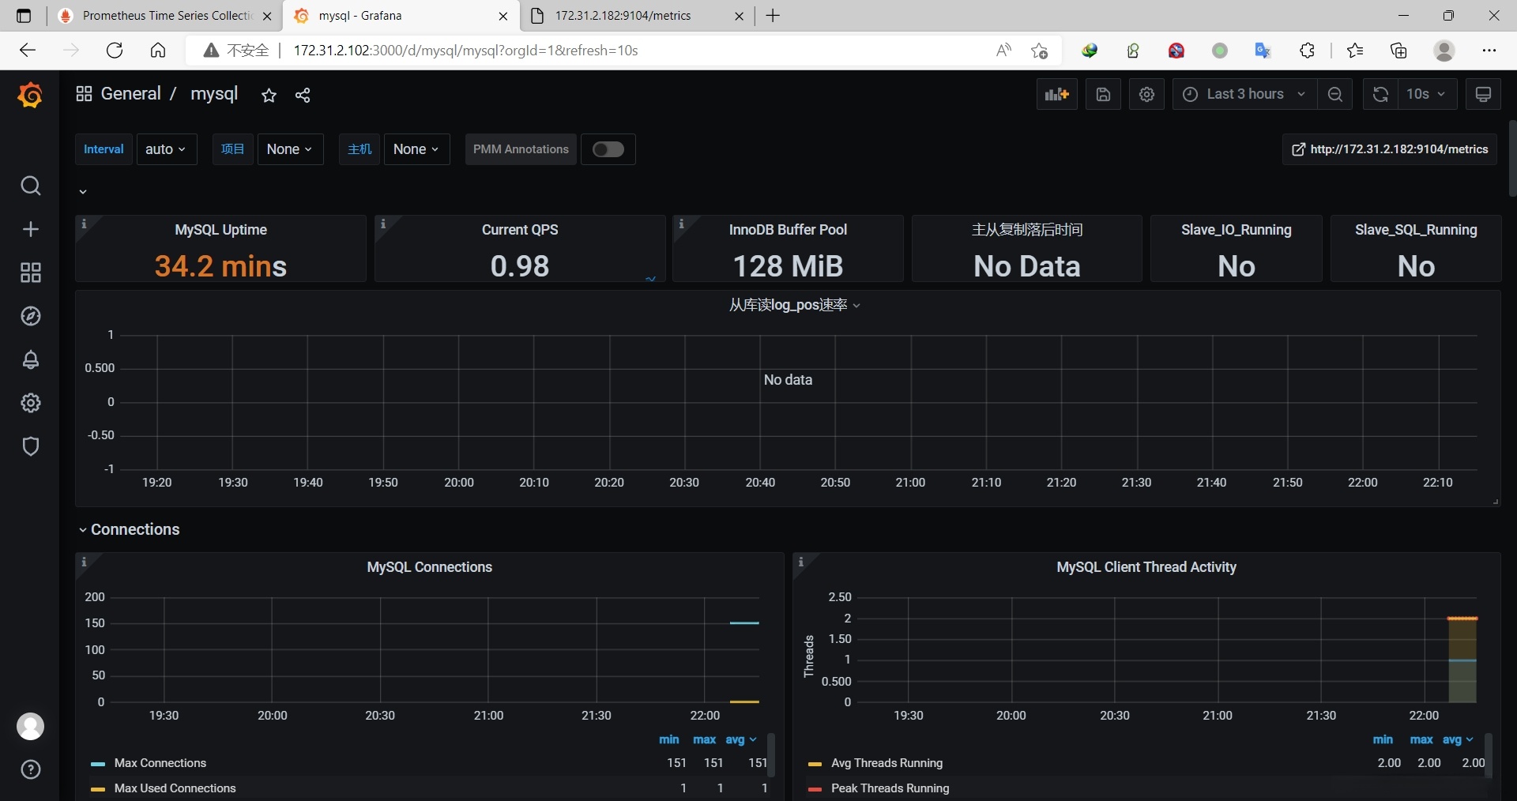Star the mysql dashboard as favorite
This screenshot has height=801, width=1517.
(269, 96)
